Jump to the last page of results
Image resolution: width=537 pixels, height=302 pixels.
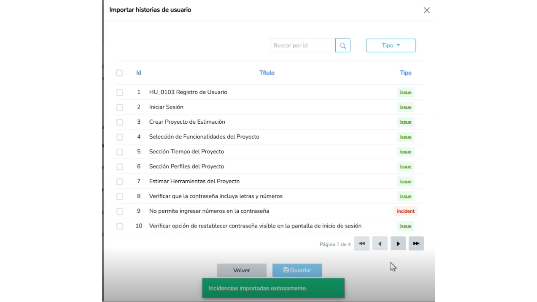pos(416,243)
